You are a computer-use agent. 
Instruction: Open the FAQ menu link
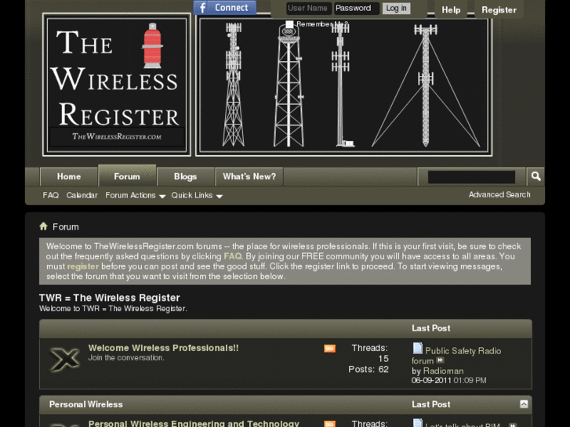pos(50,196)
